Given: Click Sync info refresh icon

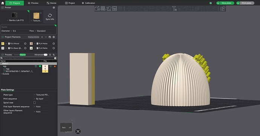Looking at the screenshot, I should [x=50, y=15].
